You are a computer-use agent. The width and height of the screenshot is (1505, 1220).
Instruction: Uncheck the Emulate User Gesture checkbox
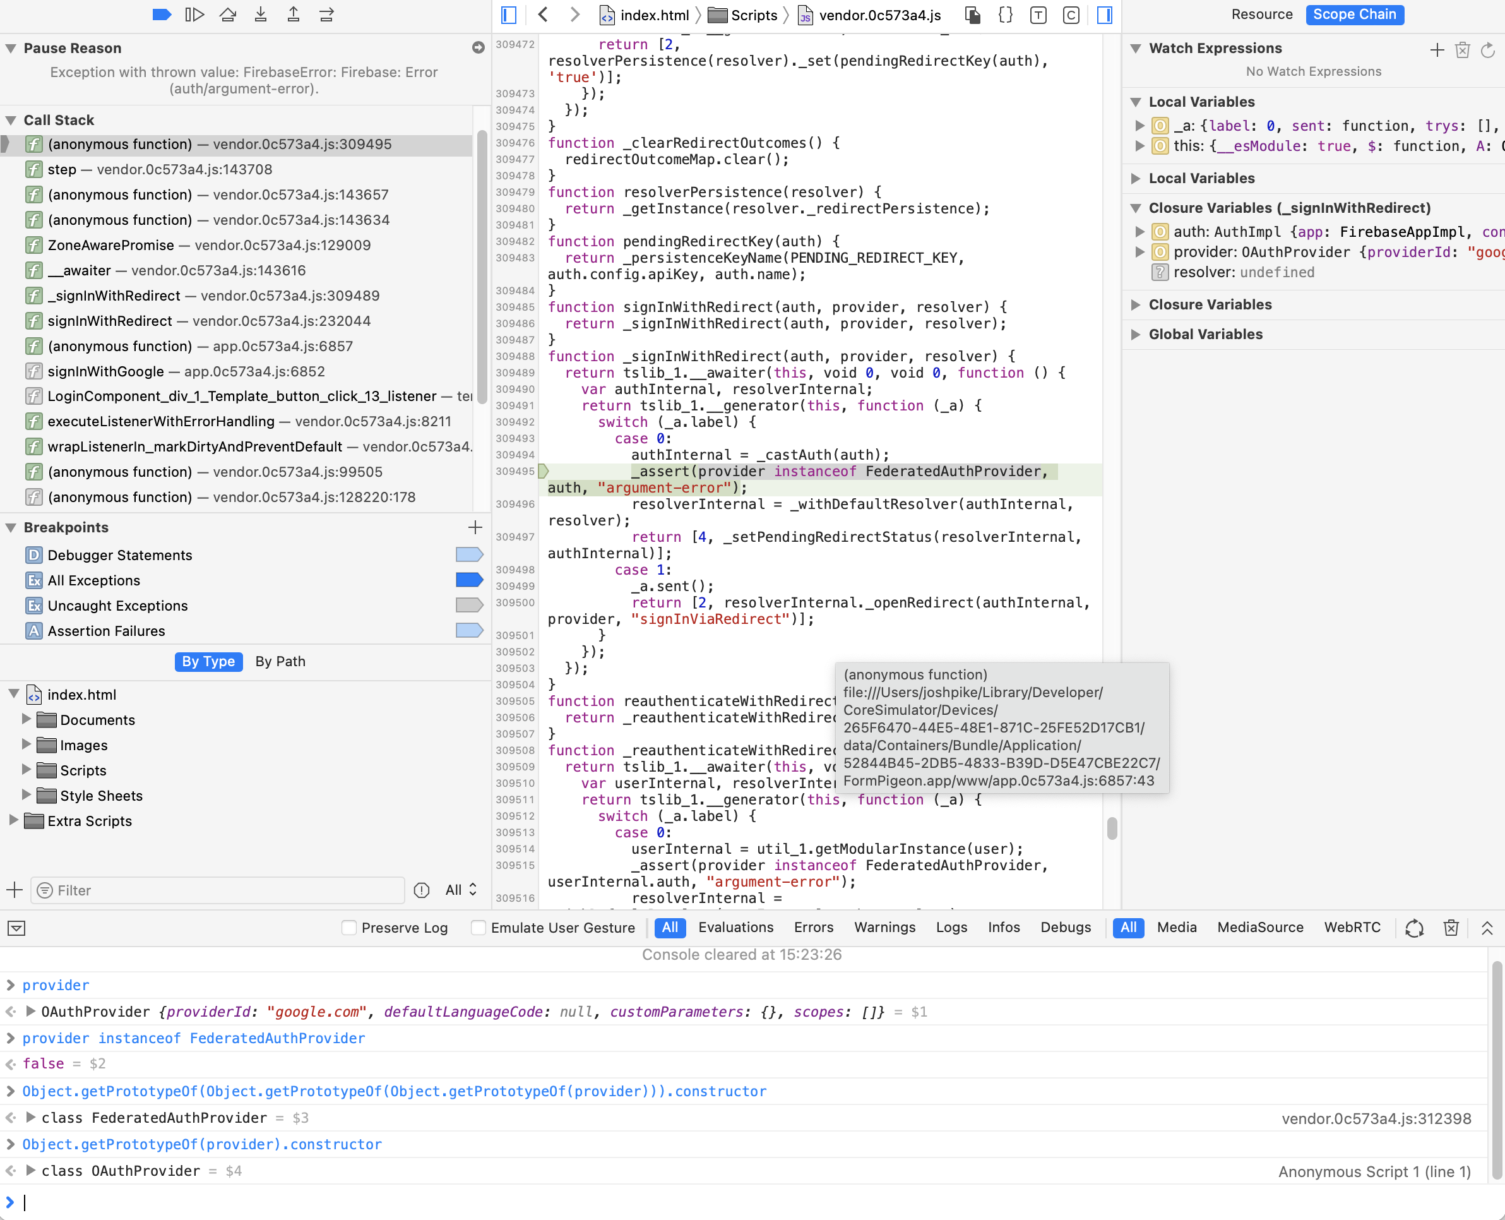[478, 928]
